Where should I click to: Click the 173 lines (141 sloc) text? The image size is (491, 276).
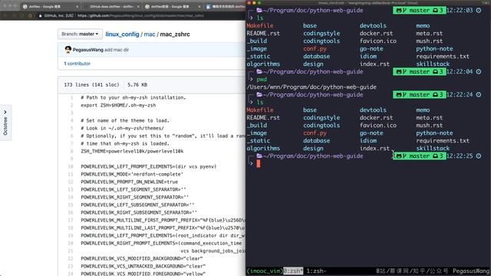[91, 85]
